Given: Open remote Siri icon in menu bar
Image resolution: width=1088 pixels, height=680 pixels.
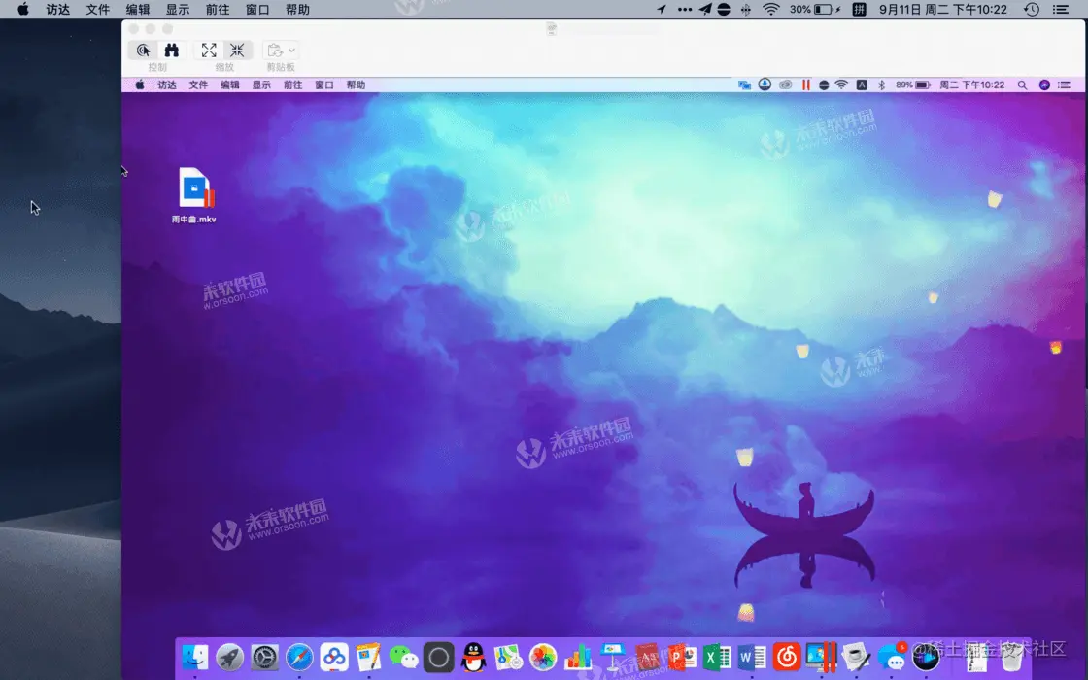Looking at the screenshot, I should (x=1044, y=85).
